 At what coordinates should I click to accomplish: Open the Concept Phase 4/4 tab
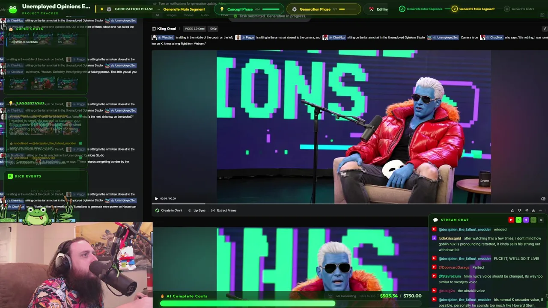click(x=248, y=9)
